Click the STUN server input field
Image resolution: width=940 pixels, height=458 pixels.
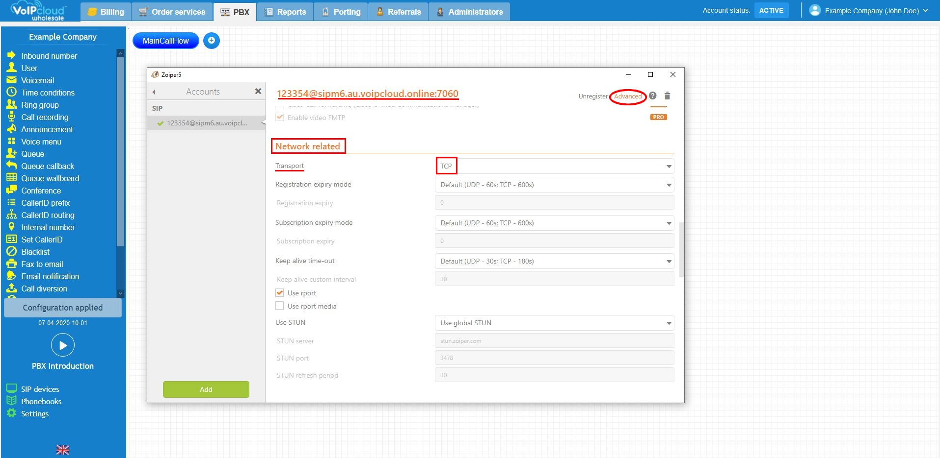[x=554, y=340]
